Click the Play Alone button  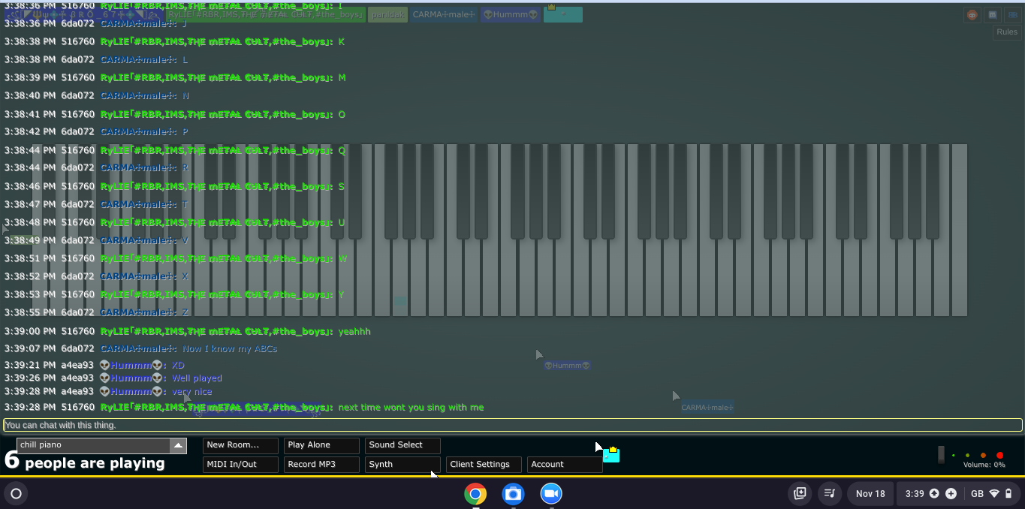321,445
